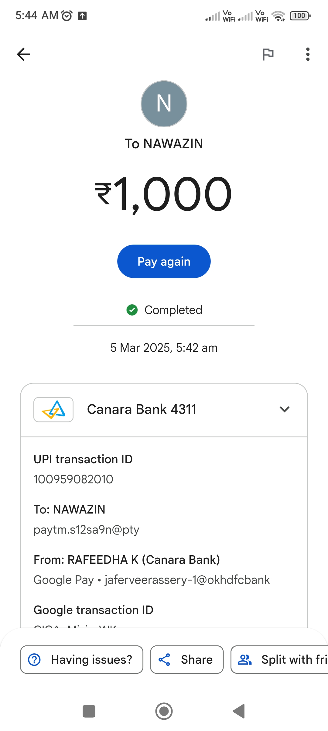Tap the NAWAZIN avatar circle

(164, 104)
